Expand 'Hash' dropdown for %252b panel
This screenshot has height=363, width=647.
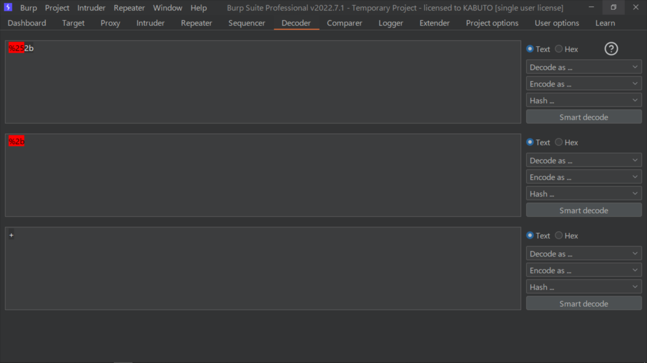[x=584, y=101]
